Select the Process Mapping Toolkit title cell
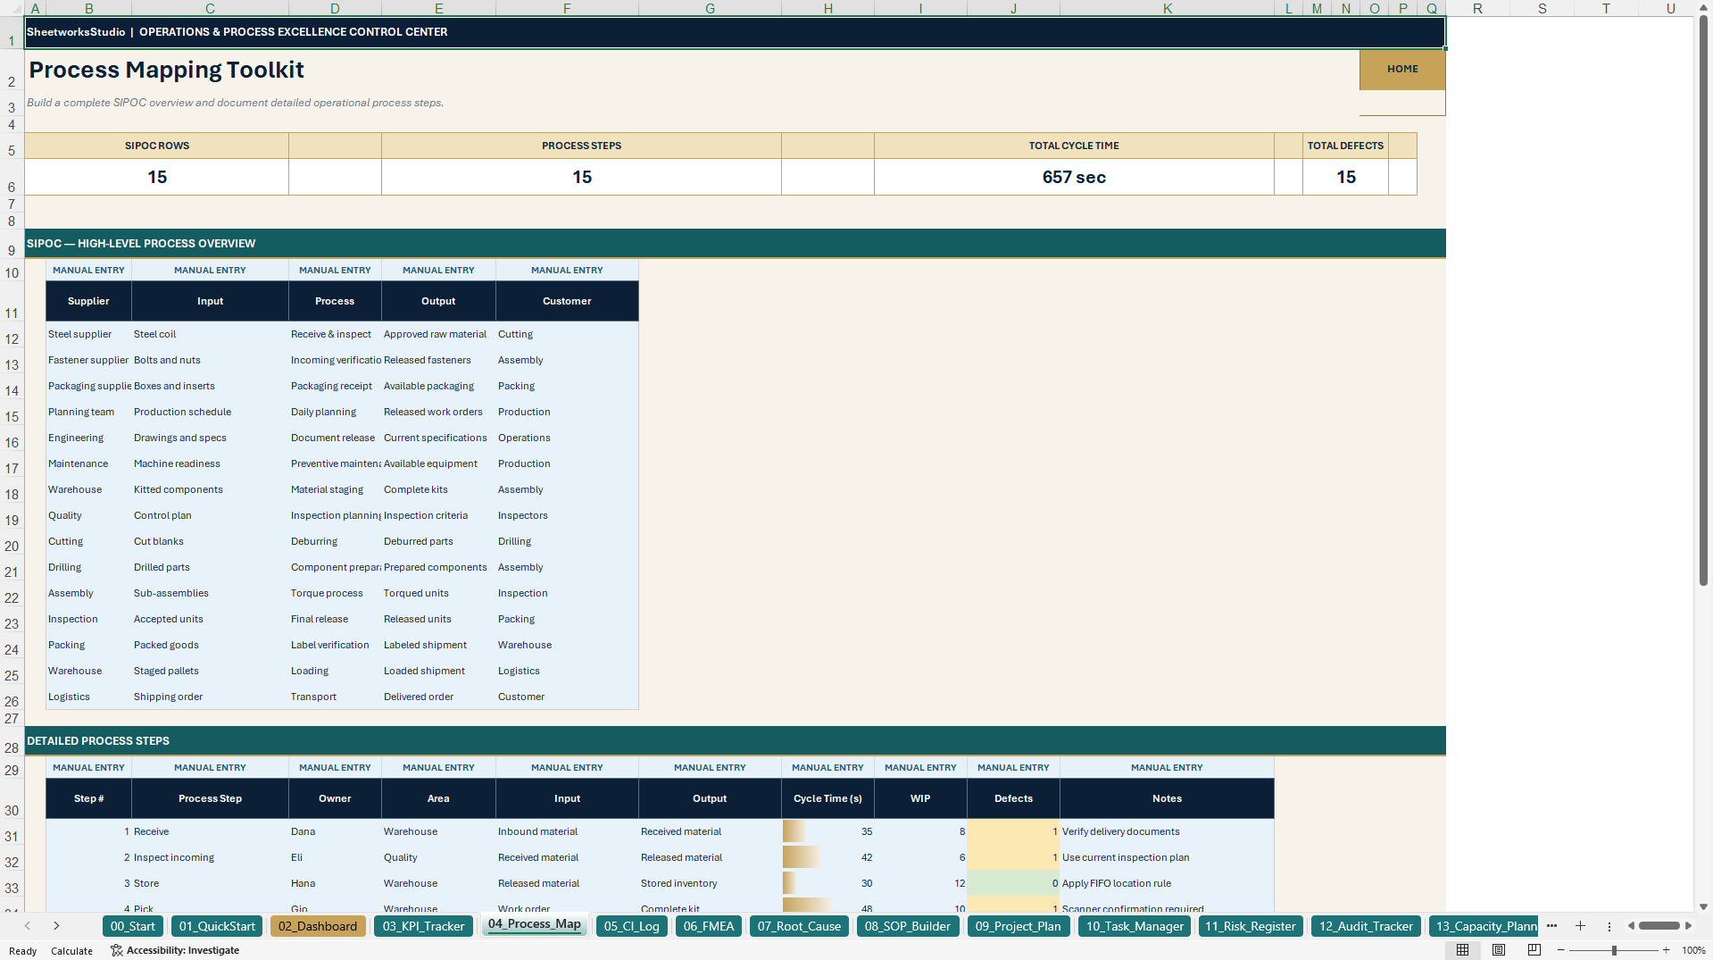Screen dimensions: 1713x960 coord(166,70)
